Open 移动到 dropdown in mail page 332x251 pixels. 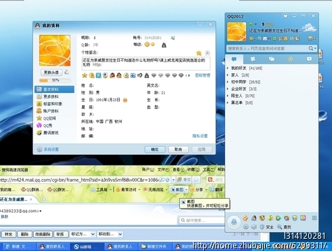pos(110,234)
